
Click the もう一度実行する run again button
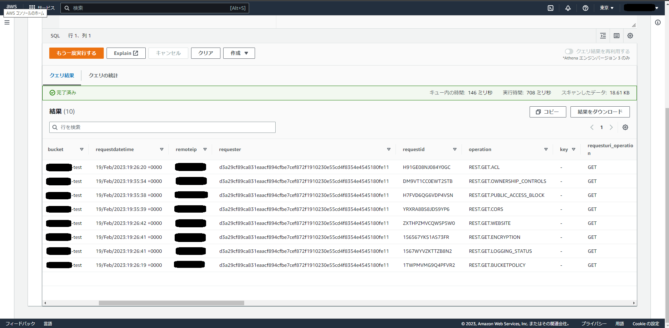point(77,53)
